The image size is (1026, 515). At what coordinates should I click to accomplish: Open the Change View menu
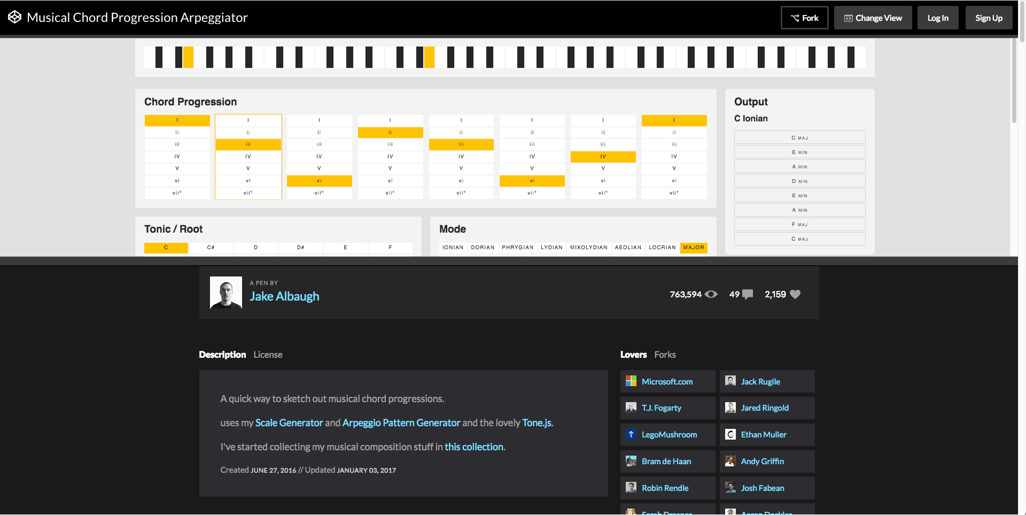pyautogui.click(x=873, y=18)
